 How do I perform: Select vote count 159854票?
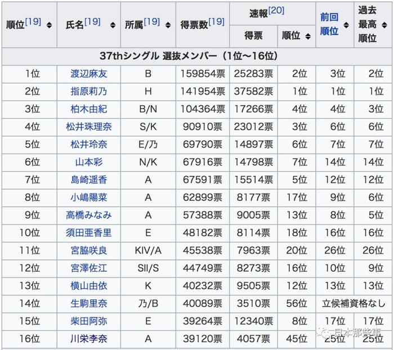(203, 74)
